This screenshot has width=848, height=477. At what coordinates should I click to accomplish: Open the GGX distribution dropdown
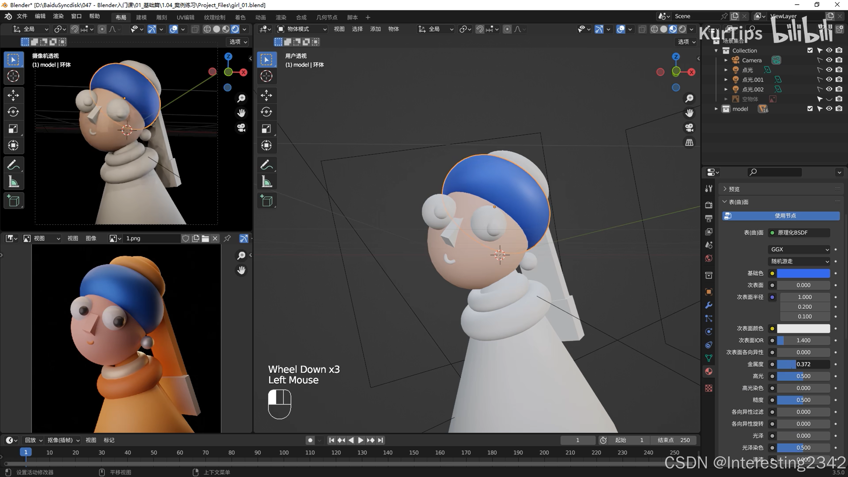[x=799, y=249]
